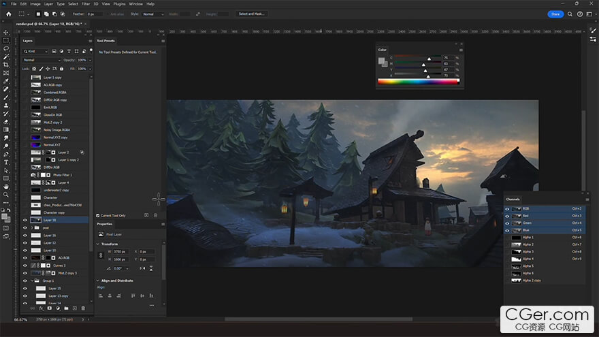Hide Layer 18 with its eye icon

(x=25, y=220)
